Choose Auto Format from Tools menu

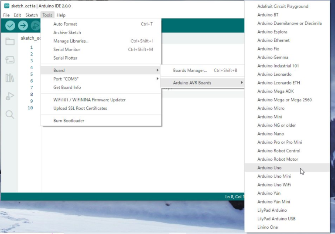pyautogui.click(x=101, y=24)
